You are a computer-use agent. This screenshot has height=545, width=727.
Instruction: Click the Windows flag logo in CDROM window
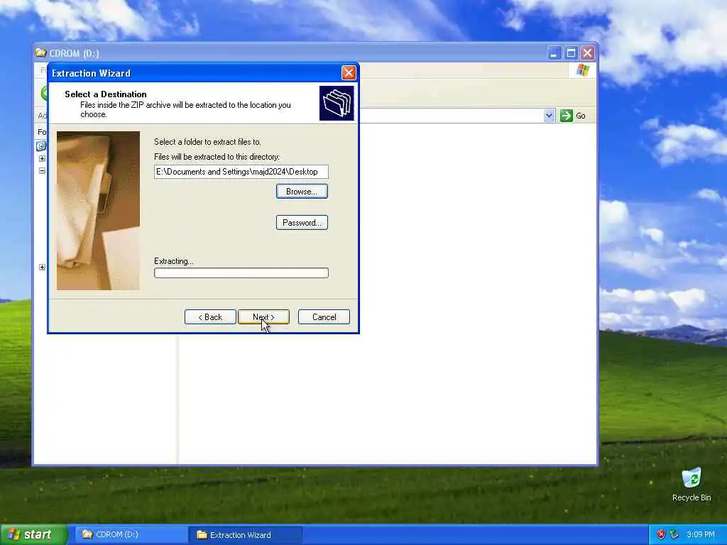[582, 70]
